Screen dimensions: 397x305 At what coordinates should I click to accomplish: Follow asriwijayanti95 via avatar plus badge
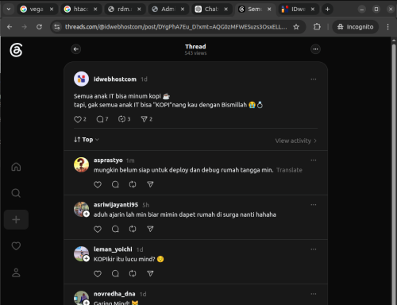tap(87, 214)
